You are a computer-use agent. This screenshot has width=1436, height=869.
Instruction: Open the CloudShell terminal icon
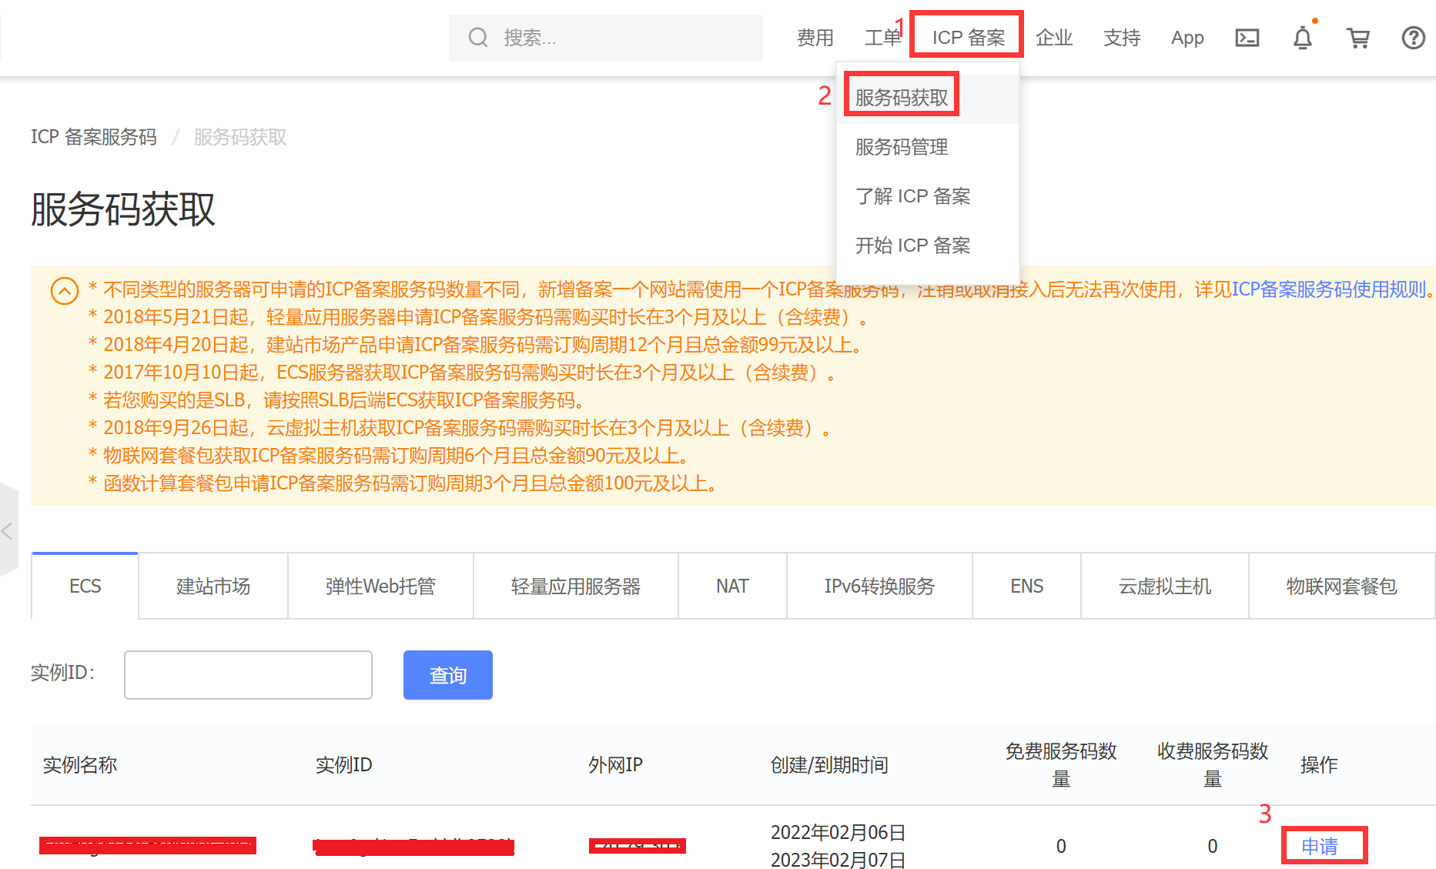coord(1247,37)
